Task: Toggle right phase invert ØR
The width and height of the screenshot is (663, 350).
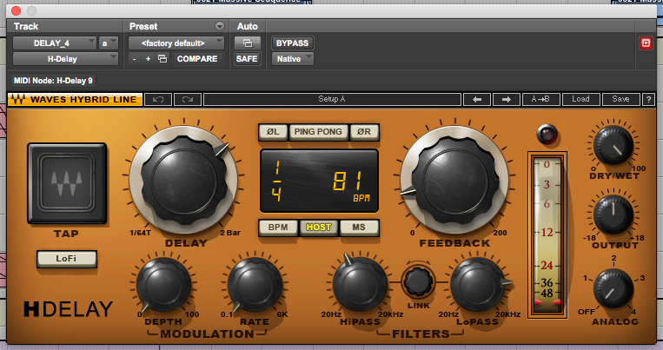Action: (x=364, y=132)
